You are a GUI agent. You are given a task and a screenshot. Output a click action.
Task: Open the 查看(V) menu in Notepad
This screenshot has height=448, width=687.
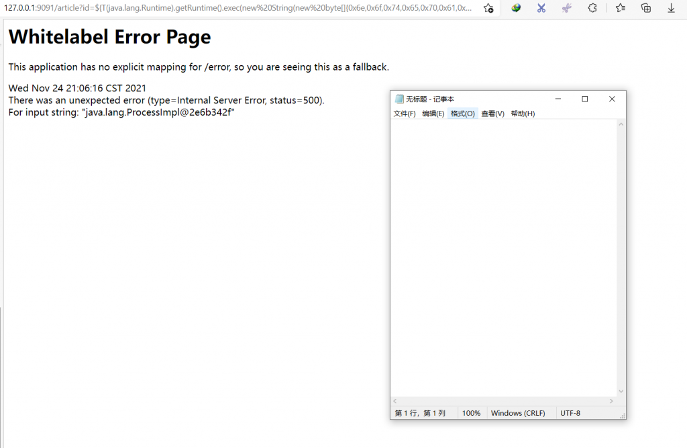(492, 114)
